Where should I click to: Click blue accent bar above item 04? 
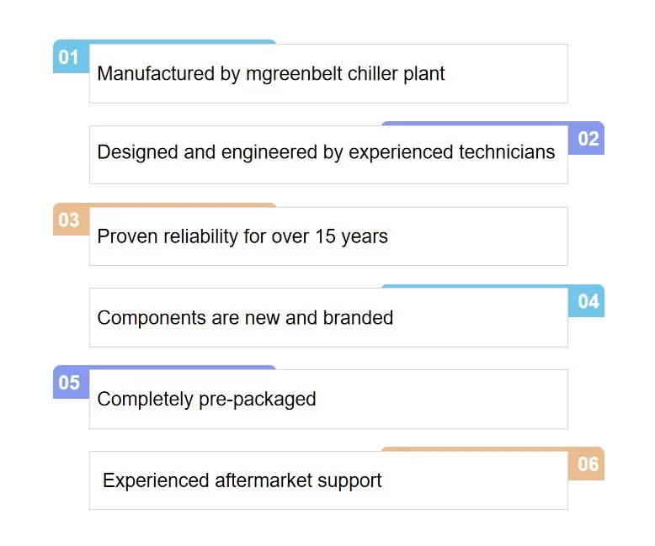(x=475, y=286)
